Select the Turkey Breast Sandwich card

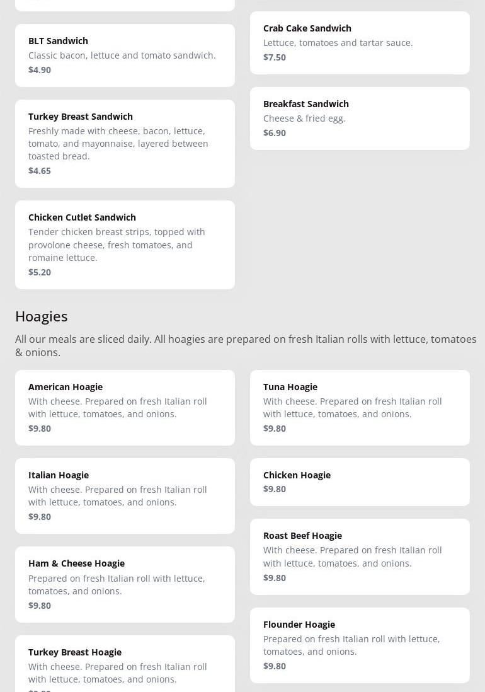tap(125, 143)
